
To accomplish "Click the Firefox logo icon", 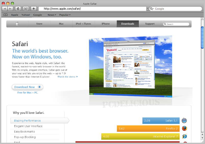I will pyautogui.click(x=184, y=128).
